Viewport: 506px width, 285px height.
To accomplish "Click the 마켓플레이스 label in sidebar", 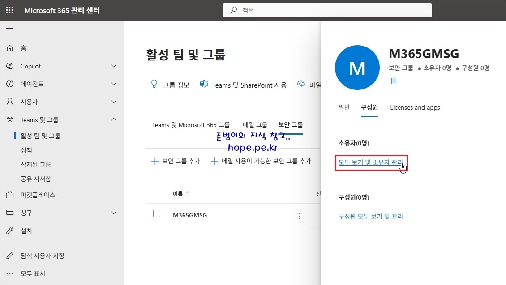I will (x=38, y=195).
